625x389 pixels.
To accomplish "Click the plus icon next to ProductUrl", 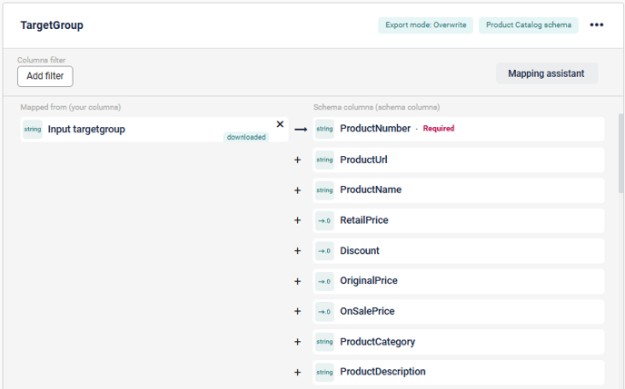I will click(297, 160).
